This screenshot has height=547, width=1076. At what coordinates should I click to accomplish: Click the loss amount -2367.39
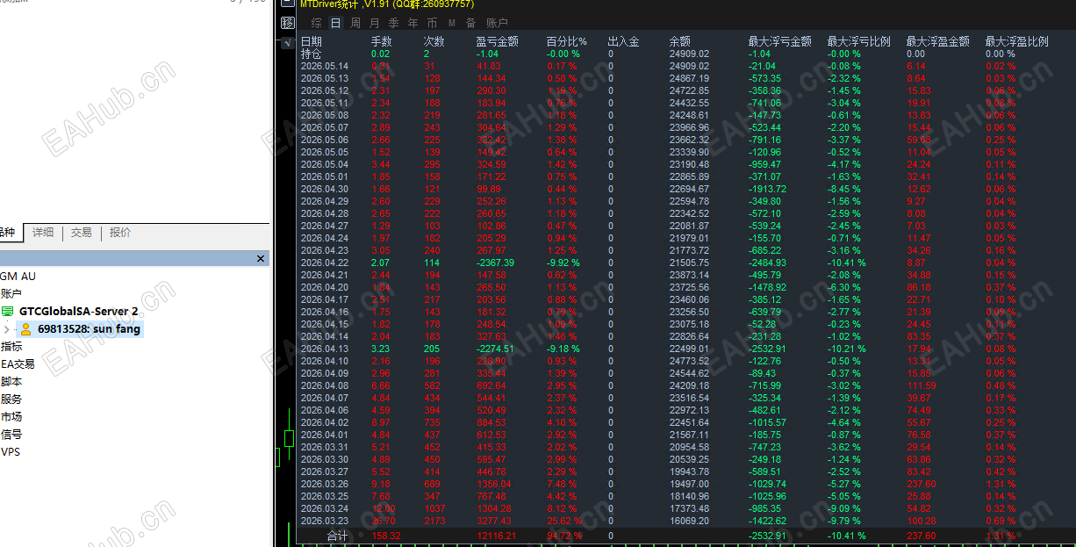pos(496,263)
